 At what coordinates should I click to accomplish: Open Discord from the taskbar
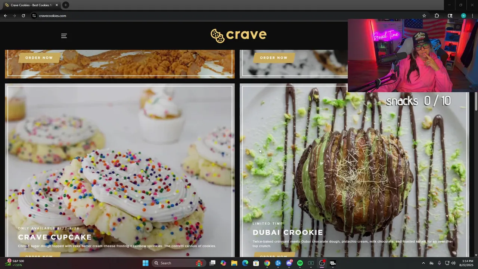pyautogui.click(x=289, y=263)
